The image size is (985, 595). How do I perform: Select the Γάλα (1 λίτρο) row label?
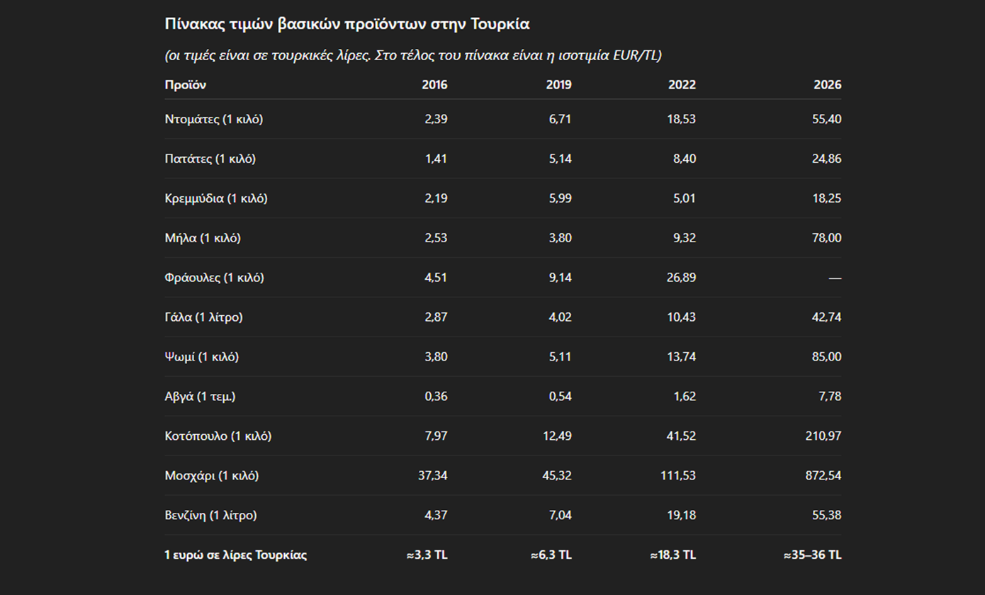pos(203,317)
